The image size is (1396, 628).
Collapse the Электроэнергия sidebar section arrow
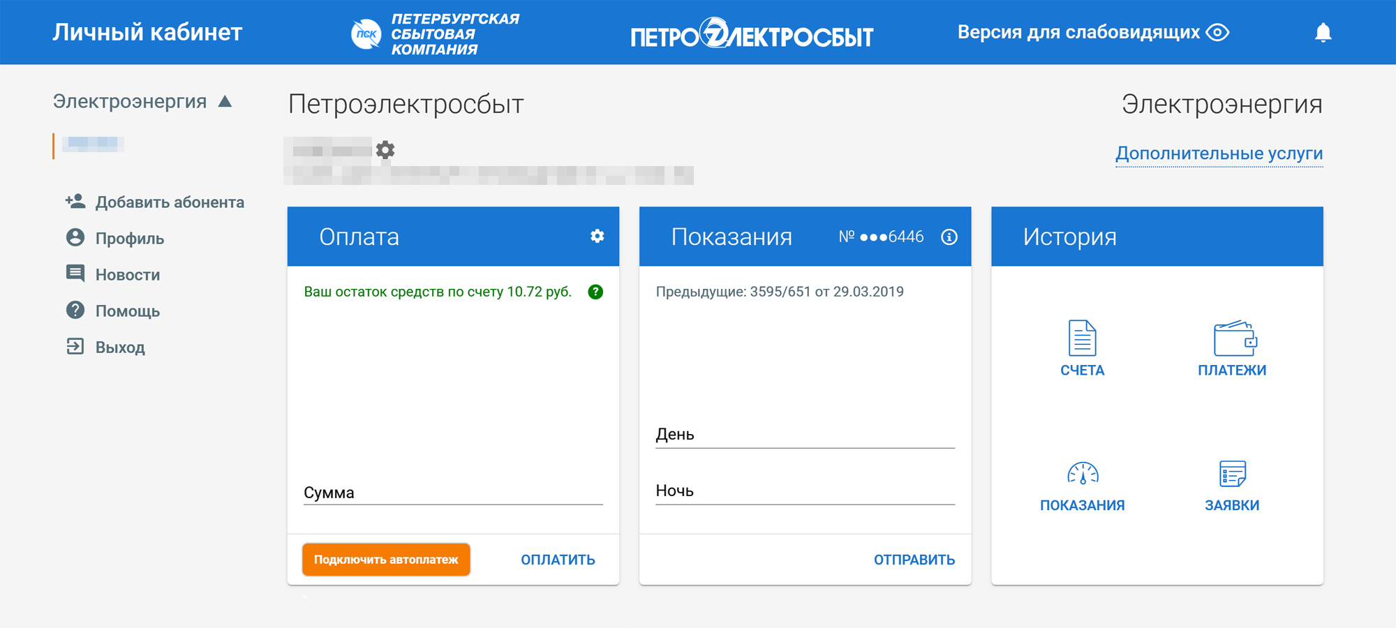225,101
